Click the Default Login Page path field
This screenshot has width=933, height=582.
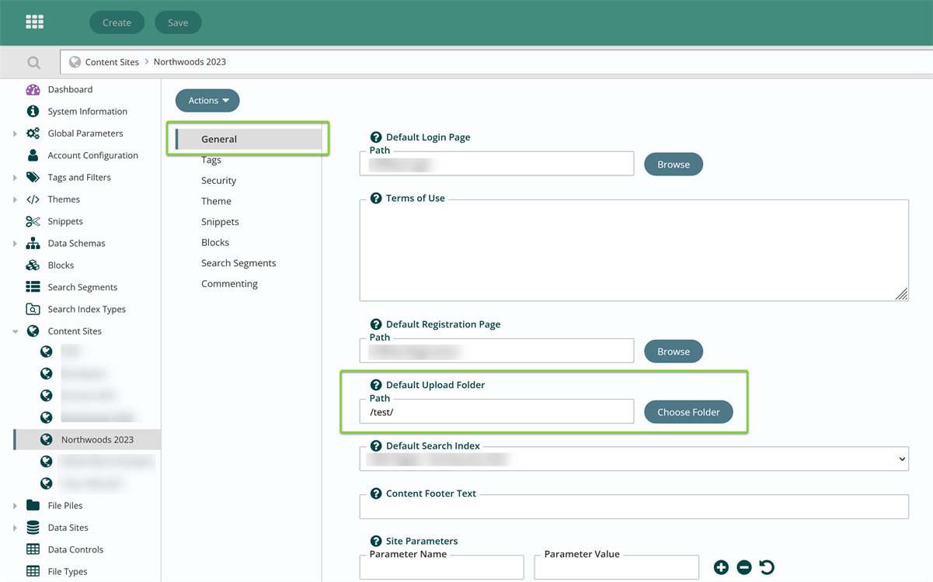[496, 164]
